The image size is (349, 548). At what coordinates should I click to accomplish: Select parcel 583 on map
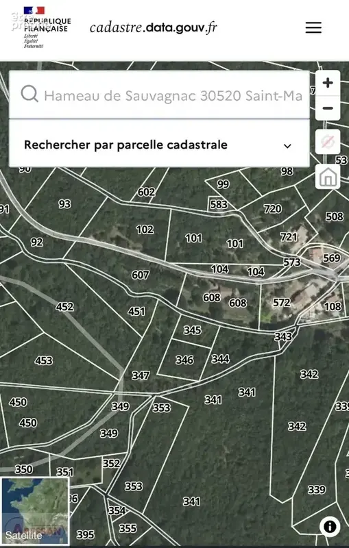pyautogui.click(x=219, y=204)
